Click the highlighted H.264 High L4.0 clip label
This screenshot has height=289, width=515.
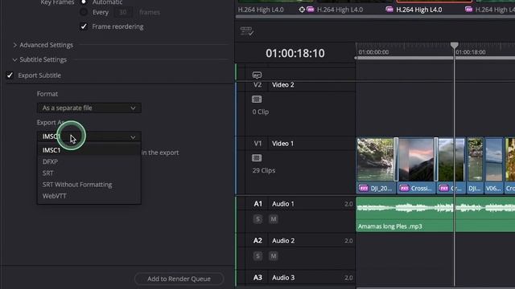click(418, 10)
